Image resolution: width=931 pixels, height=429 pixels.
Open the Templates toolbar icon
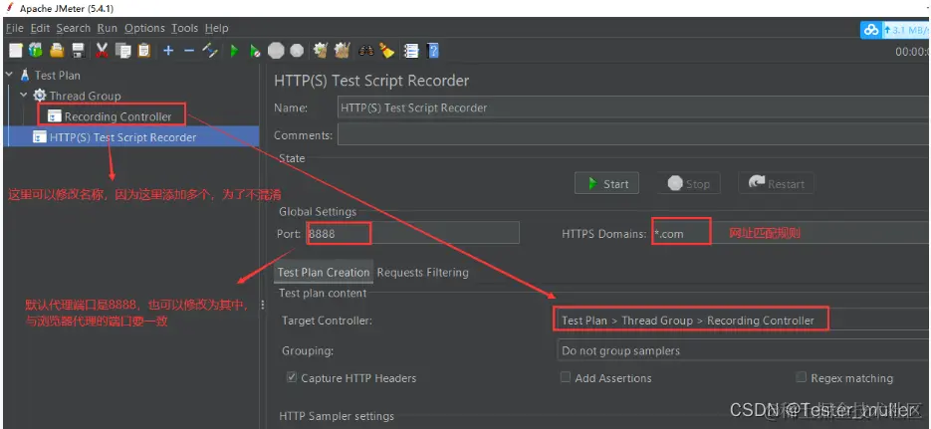click(36, 51)
